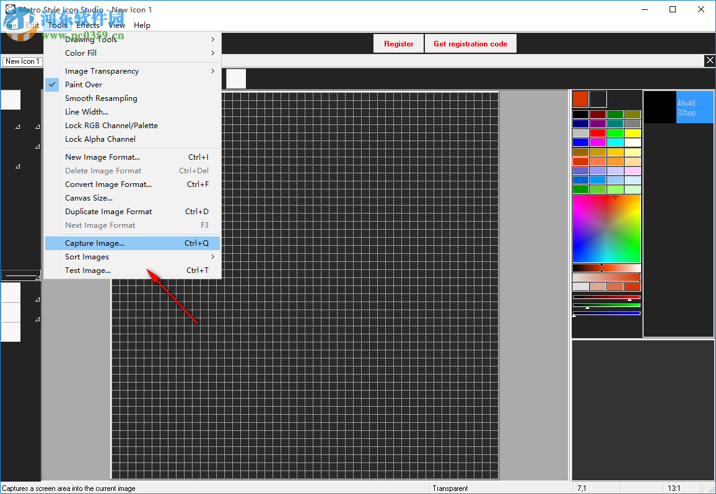Pick the teal palette swatch
The width and height of the screenshot is (716, 494).
tap(615, 124)
